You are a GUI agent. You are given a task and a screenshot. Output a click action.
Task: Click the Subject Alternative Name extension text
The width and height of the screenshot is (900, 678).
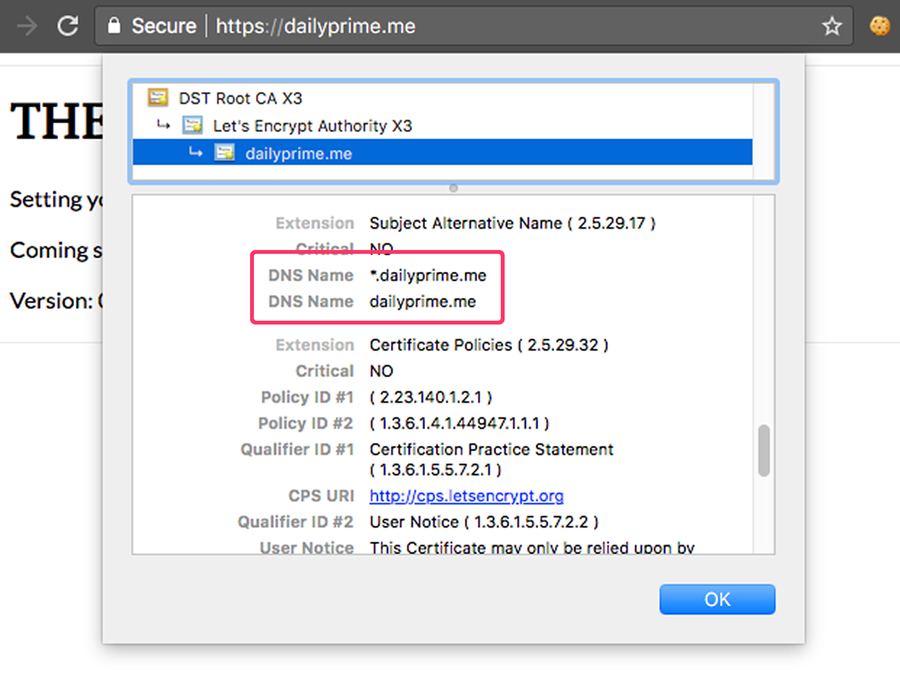point(512,224)
